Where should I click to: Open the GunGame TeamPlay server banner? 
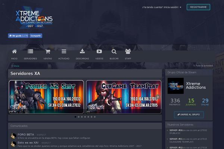tap(124, 97)
